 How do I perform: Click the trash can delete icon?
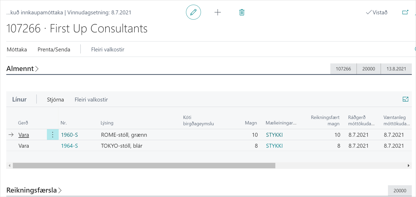pos(242,12)
